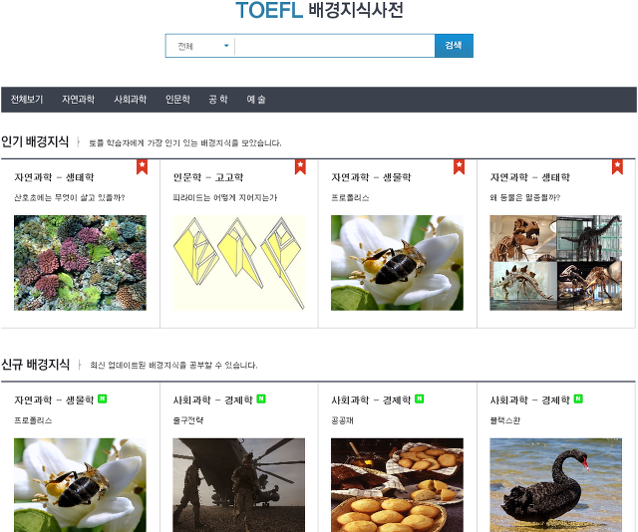Open the coral reef thumbnail image
638x532 pixels.
click(x=80, y=263)
